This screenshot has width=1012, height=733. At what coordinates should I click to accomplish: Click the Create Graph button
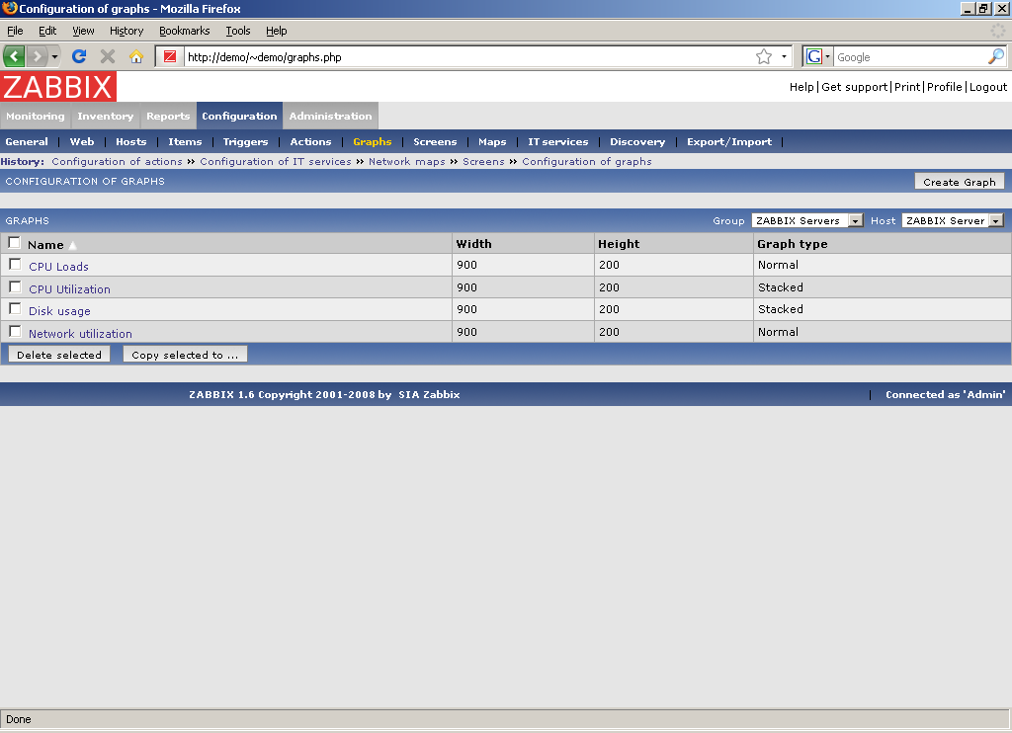click(959, 182)
